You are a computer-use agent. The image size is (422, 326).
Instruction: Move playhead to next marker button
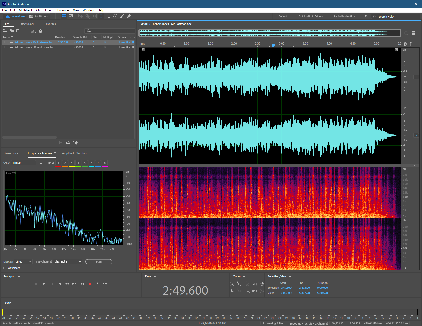tap(82, 284)
